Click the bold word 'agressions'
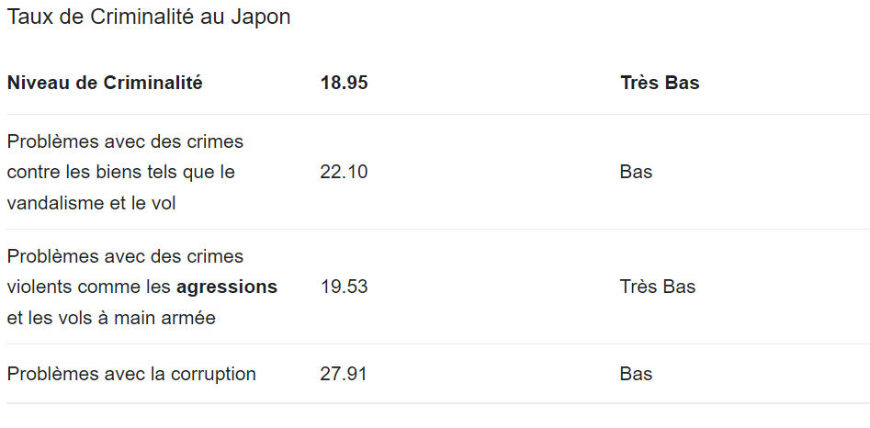 pyautogui.click(x=227, y=287)
